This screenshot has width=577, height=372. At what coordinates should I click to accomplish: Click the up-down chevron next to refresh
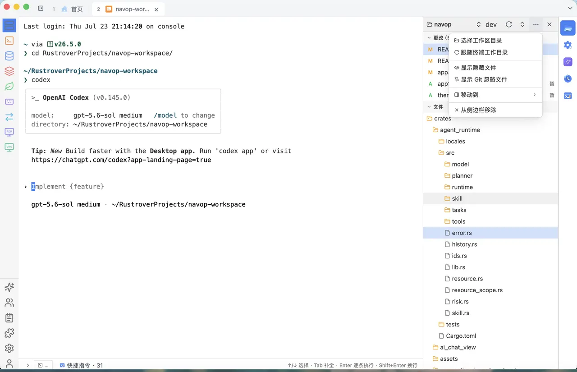tap(522, 24)
